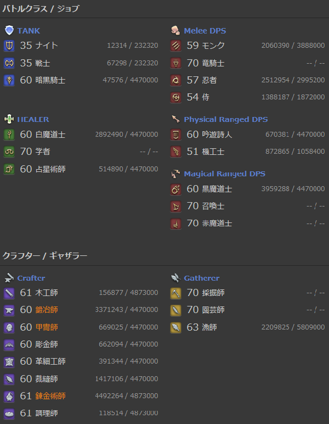Click experience value 1417106 / 4470000
The width and height of the screenshot is (329, 424).
pos(127,379)
